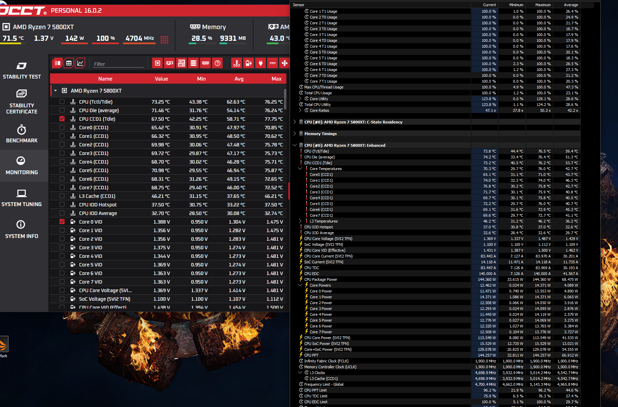Image resolution: width=618 pixels, height=407 pixels.
Task: Uncheck the Core 0 VID checkbox
Action: 62,222
